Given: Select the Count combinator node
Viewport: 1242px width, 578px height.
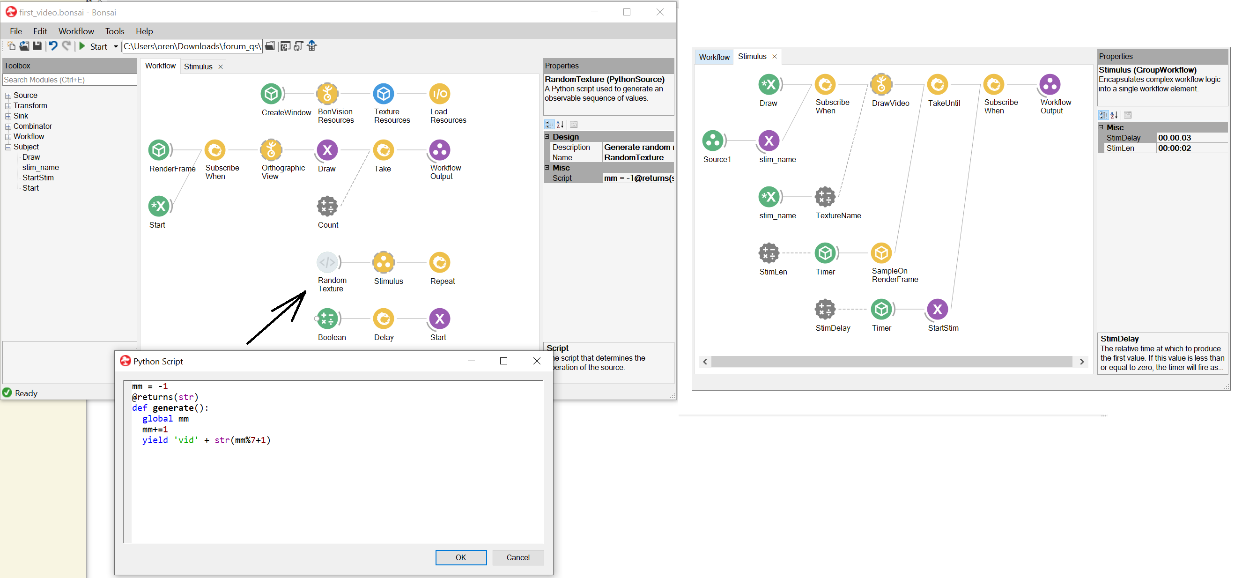Looking at the screenshot, I should (x=327, y=206).
